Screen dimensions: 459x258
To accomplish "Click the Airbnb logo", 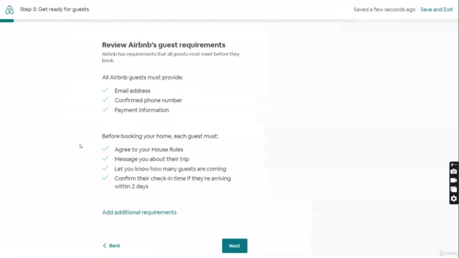I will pyautogui.click(x=9, y=9).
